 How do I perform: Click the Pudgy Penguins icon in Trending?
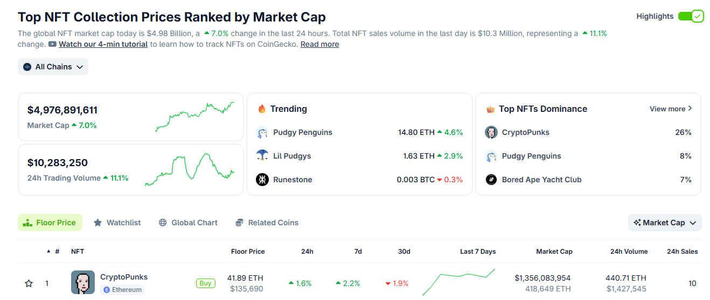click(262, 132)
